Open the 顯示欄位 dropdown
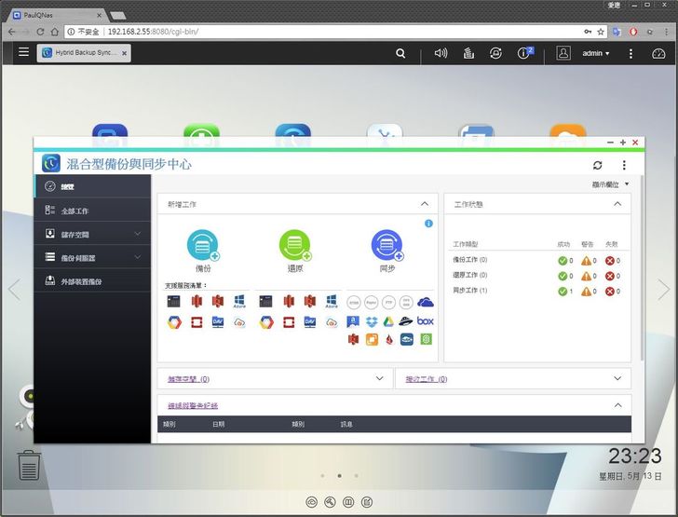The height and width of the screenshot is (517, 678). click(x=610, y=184)
